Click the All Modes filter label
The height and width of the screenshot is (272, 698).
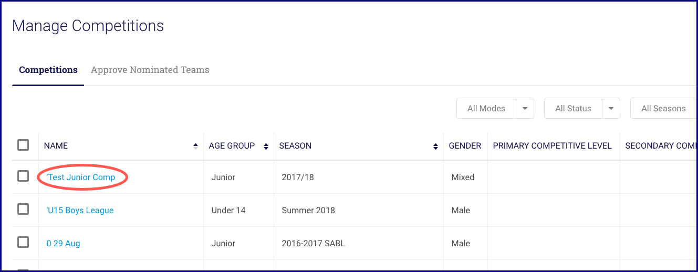pyautogui.click(x=486, y=109)
